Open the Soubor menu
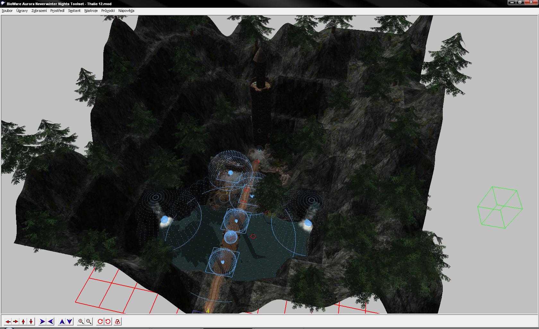This screenshot has height=329, width=539. [7, 11]
